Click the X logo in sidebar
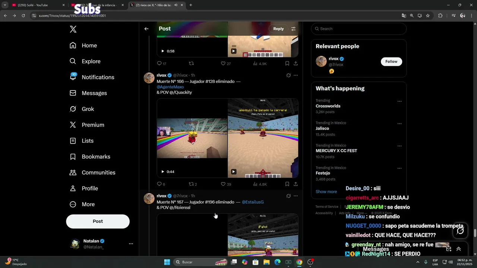This screenshot has width=477, height=268. pyautogui.click(x=73, y=29)
